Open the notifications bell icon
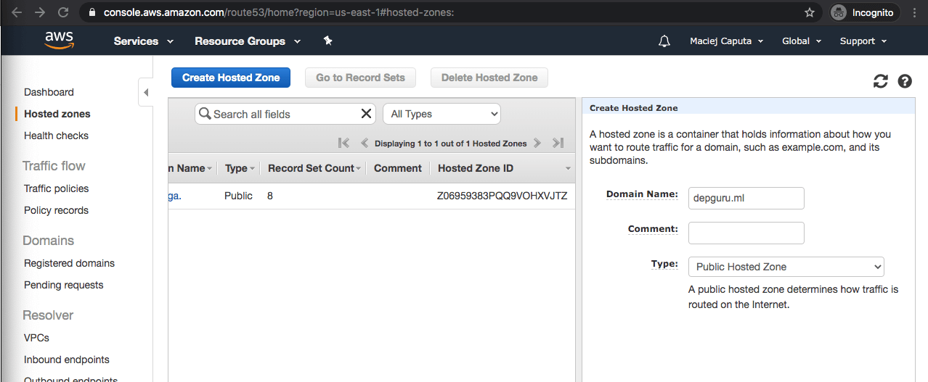This screenshot has height=382, width=928. [x=664, y=41]
